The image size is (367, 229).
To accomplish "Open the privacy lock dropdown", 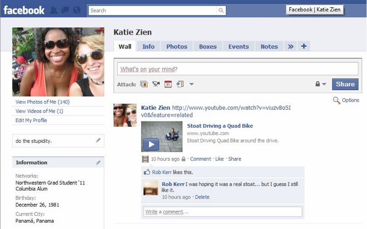I will (x=320, y=84).
